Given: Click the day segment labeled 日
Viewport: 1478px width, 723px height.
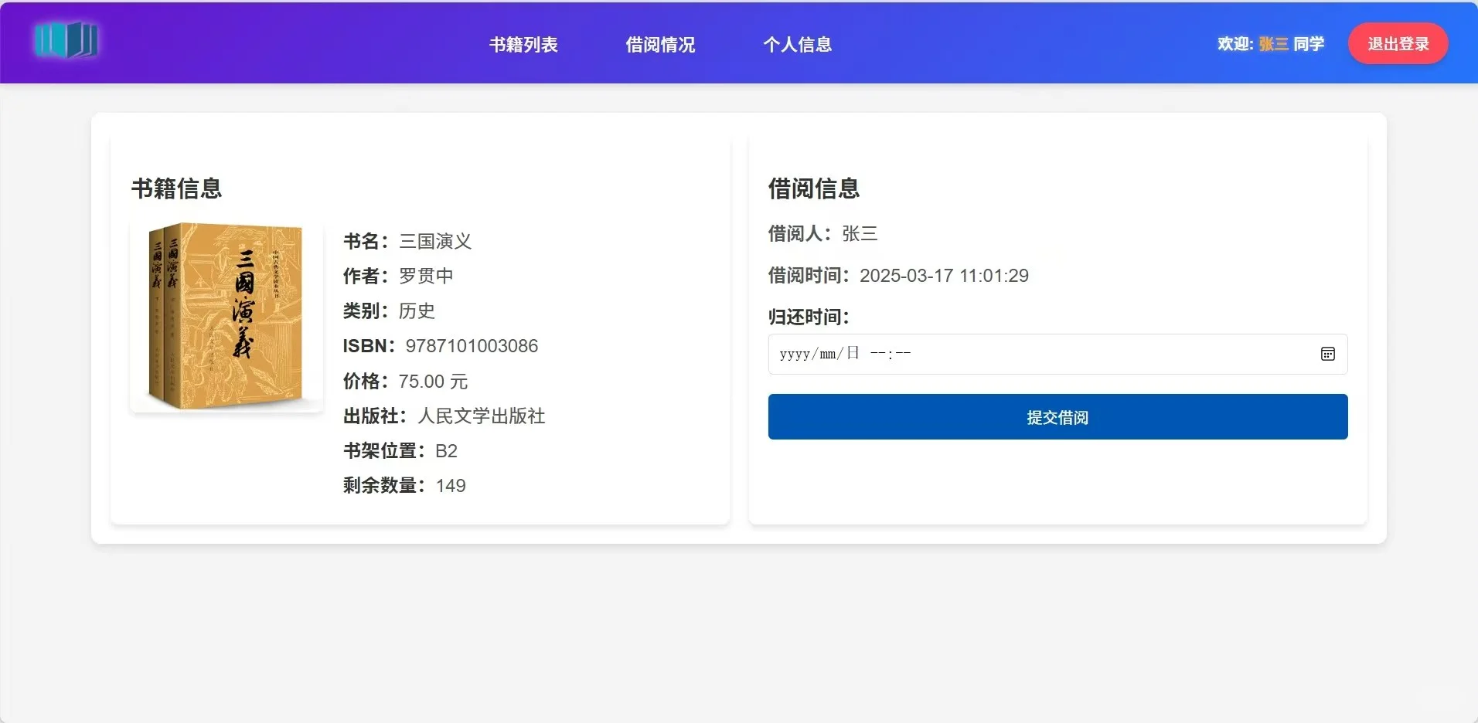Looking at the screenshot, I should click(853, 354).
